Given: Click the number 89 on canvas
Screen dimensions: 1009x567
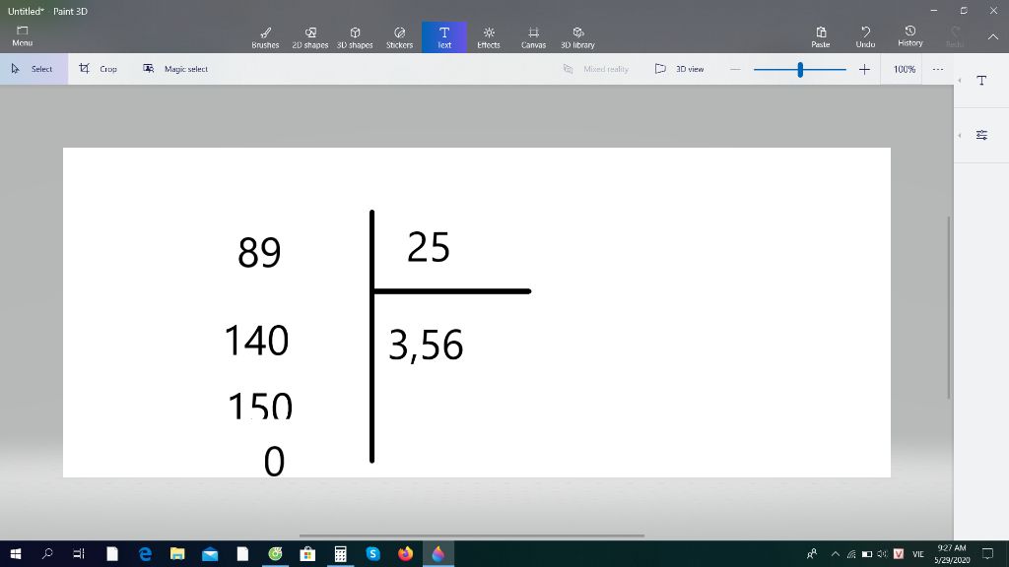Looking at the screenshot, I should (x=259, y=252).
